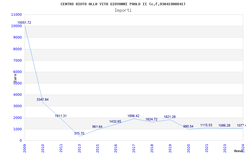Click the 6000 y-axis tick label
246x154 pixels.
(18, 72)
